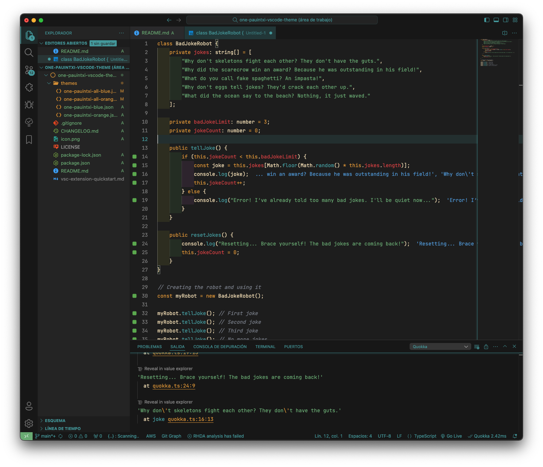The width and height of the screenshot is (543, 467).
Task: Switch to the Consola de Depuración tab
Action: coord(220,347)
